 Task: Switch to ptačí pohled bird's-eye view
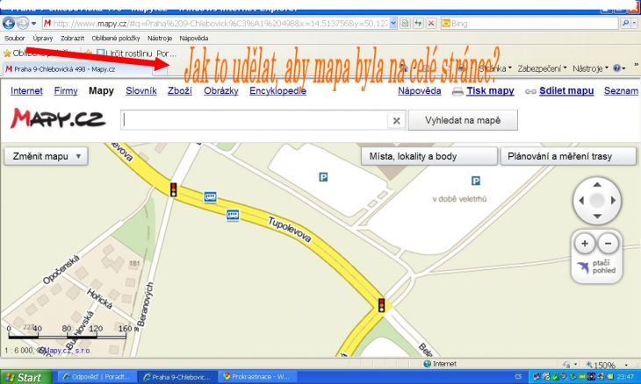click(597, 267)
